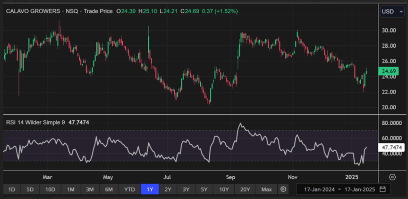Screen dimensions: 408x199
Task: Choose the 10Y time range
Action: (x=224, y=190)
